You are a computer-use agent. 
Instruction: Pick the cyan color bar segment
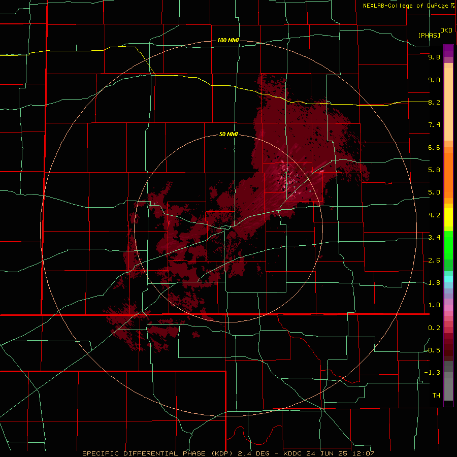pos(448,279)
